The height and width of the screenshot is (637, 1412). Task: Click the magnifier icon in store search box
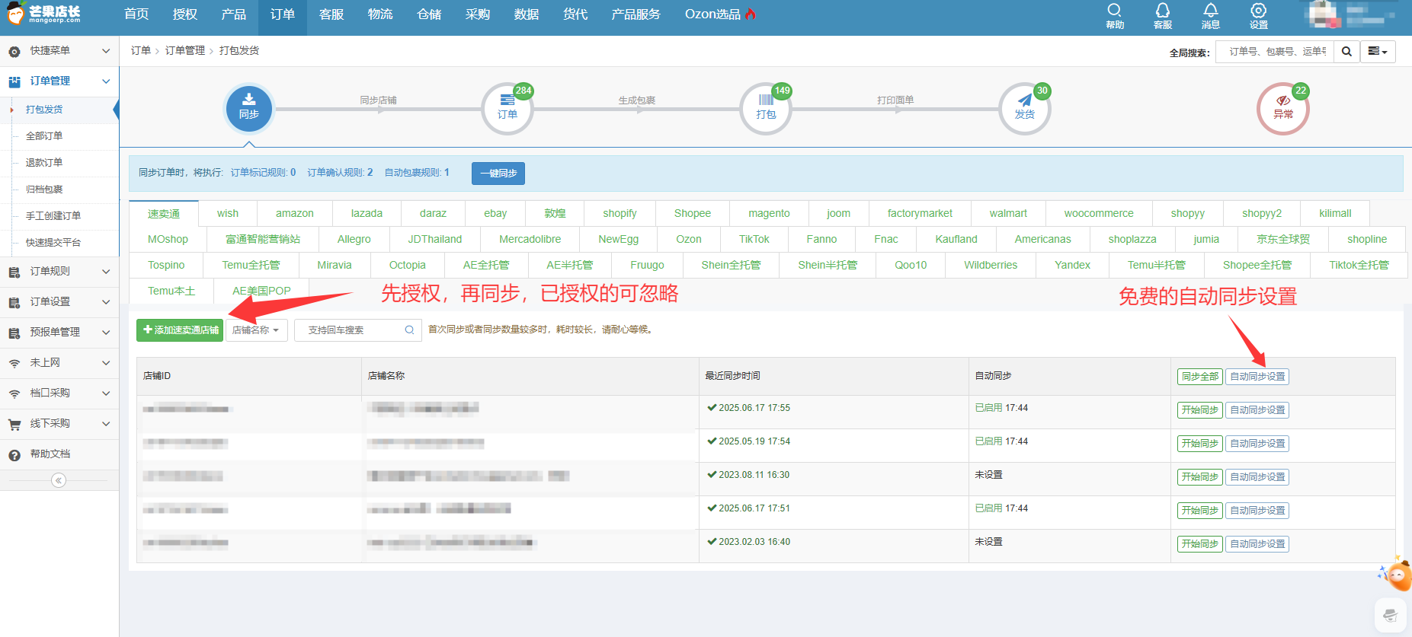(409, 330)
